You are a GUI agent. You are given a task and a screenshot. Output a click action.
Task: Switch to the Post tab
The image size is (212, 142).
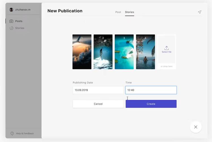pos(118,12)
